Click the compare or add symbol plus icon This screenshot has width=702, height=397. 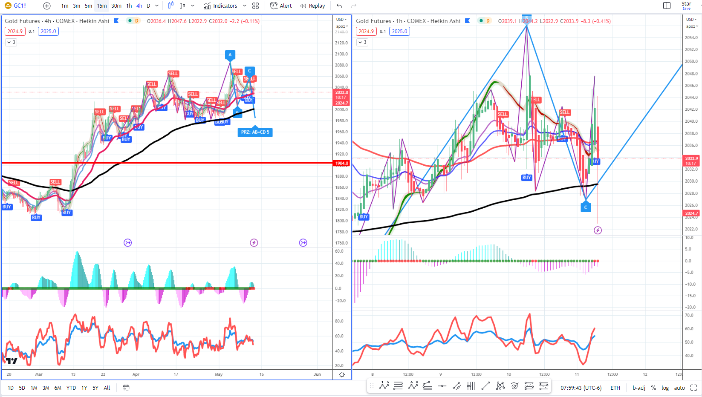click(47, 6)
